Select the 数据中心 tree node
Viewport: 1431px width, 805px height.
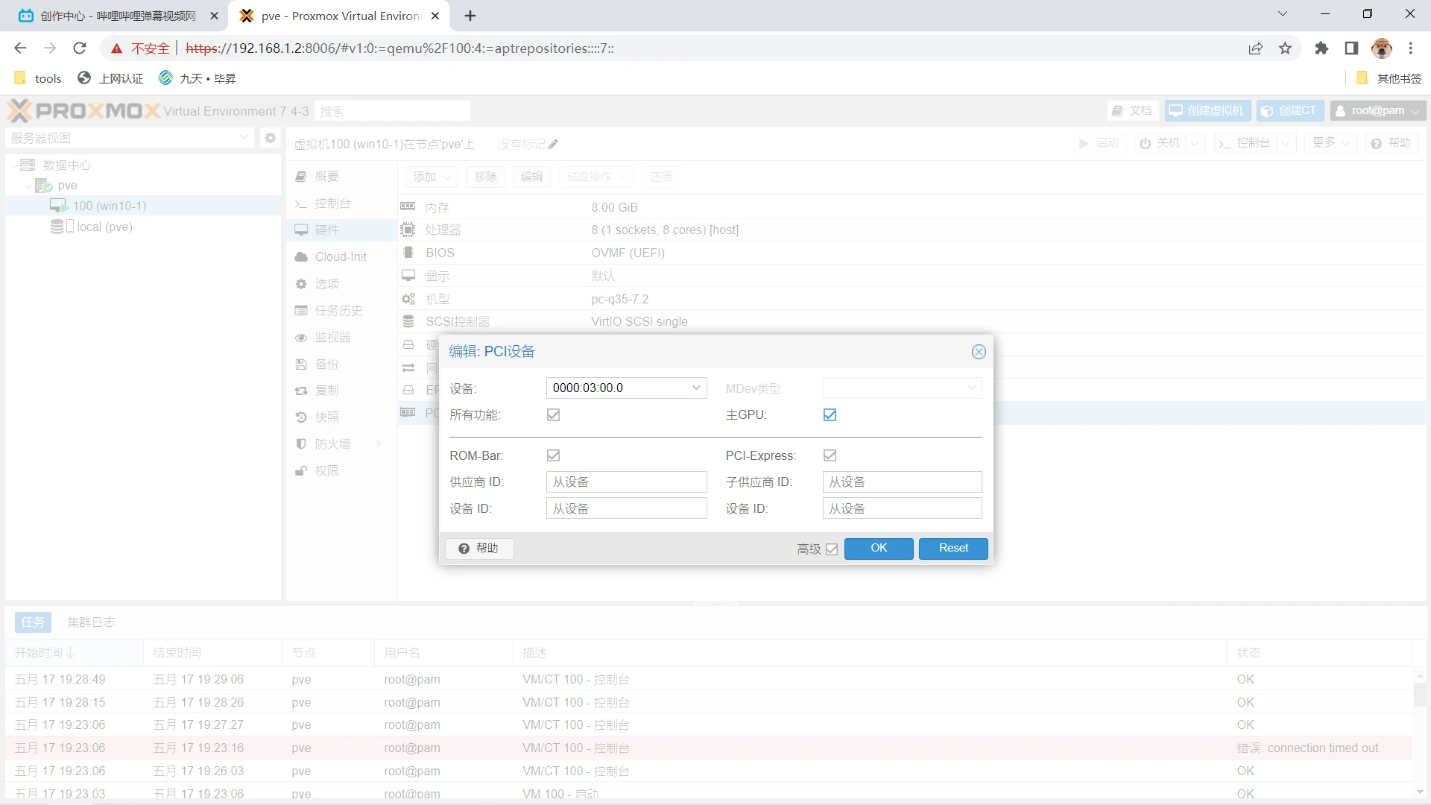pos(67,165)
